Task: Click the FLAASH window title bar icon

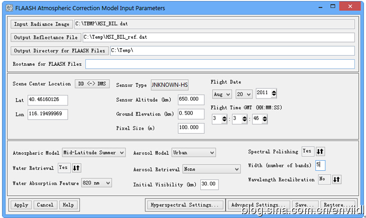Action: (10, 8)
